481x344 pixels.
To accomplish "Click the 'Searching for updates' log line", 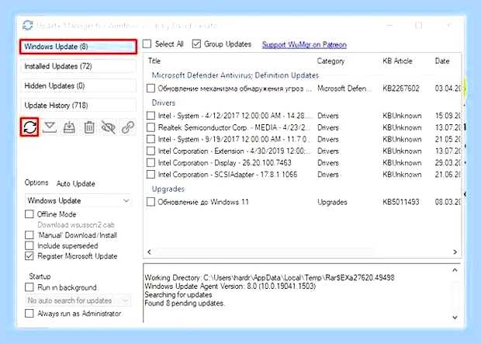I will coord(178,295).
